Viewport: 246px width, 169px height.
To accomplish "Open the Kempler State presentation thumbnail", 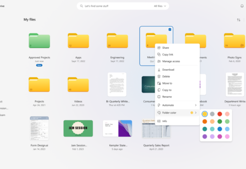I will click(x=118, y=128).
